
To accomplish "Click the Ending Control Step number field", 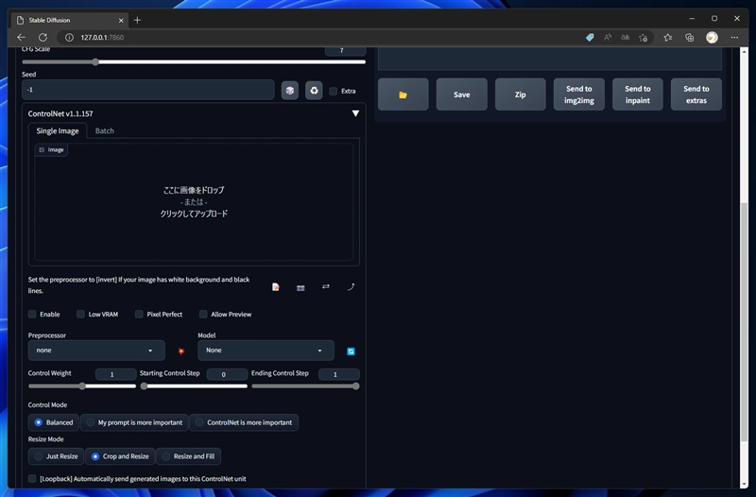I will coord(339,374).
